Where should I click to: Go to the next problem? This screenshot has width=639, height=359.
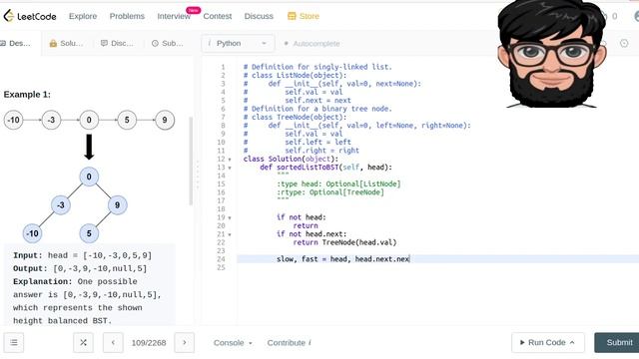(184, 343)
